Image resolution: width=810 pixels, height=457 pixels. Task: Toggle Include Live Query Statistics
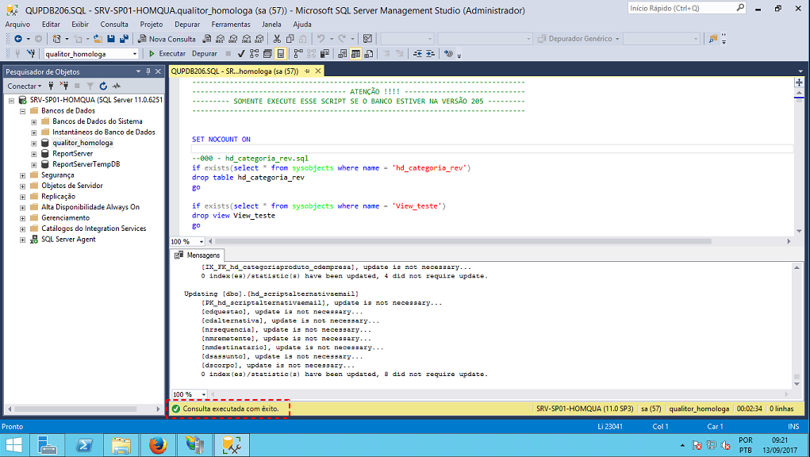[x=312, y=54]
